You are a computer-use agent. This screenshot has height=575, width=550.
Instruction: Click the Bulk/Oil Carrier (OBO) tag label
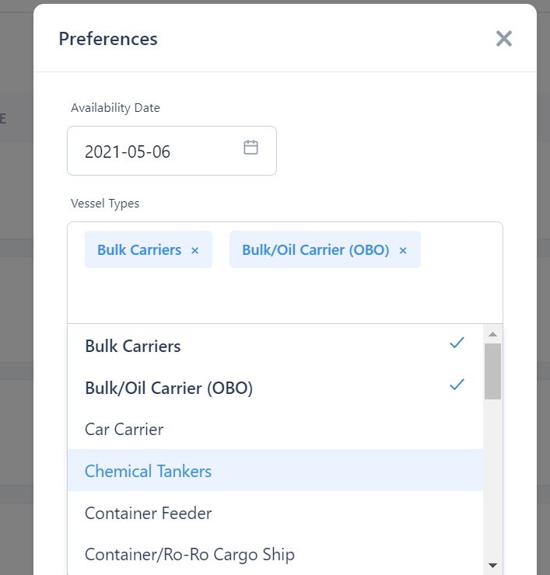coord(315,250)
